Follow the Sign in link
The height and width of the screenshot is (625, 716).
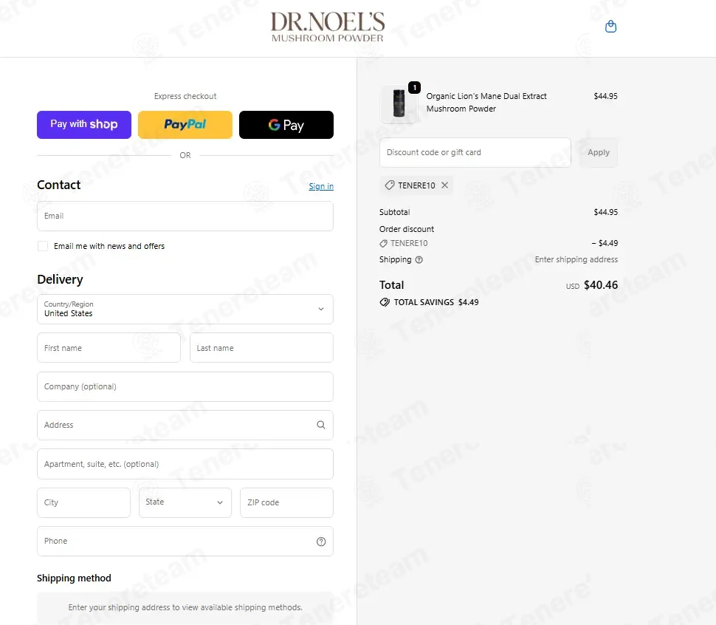pos(321,186)
